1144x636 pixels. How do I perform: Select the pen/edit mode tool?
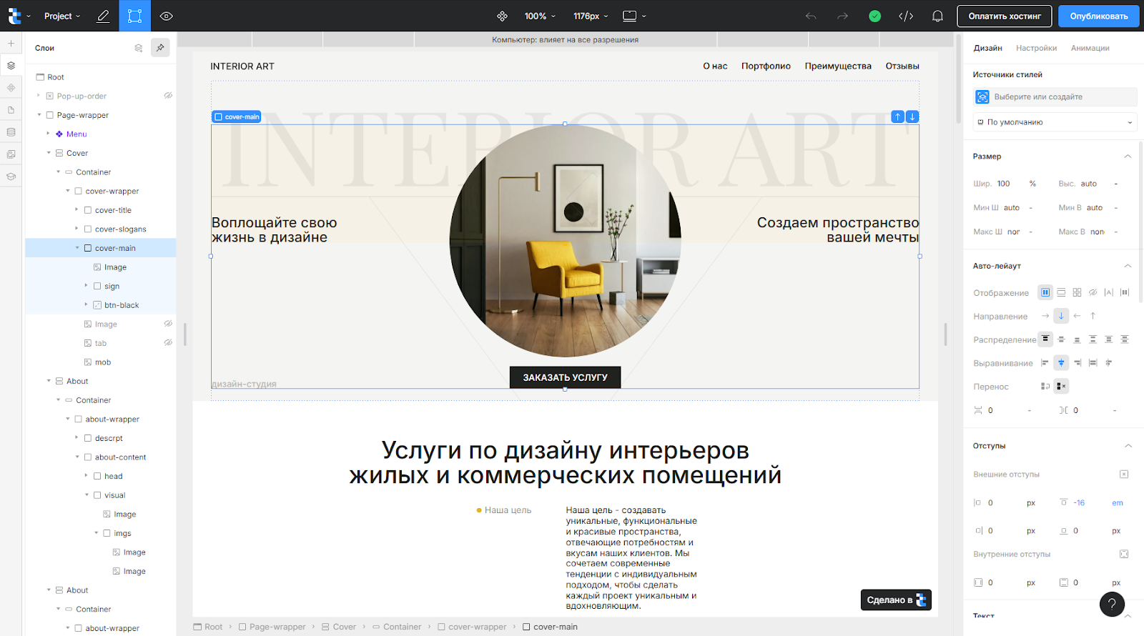(x=103, y=16)
